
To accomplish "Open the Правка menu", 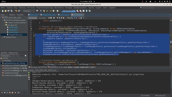I will click(9, 8).
